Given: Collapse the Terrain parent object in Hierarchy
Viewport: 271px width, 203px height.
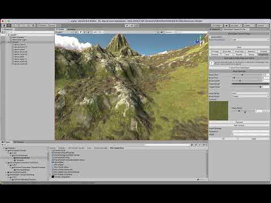Looking at the screenshot, I should [8, 42].
